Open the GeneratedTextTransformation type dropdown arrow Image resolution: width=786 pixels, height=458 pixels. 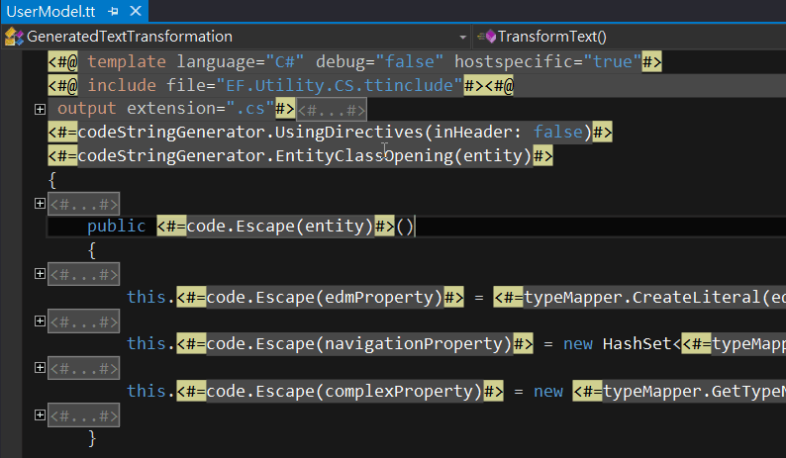pyautogui.click(x=462, y=37)
